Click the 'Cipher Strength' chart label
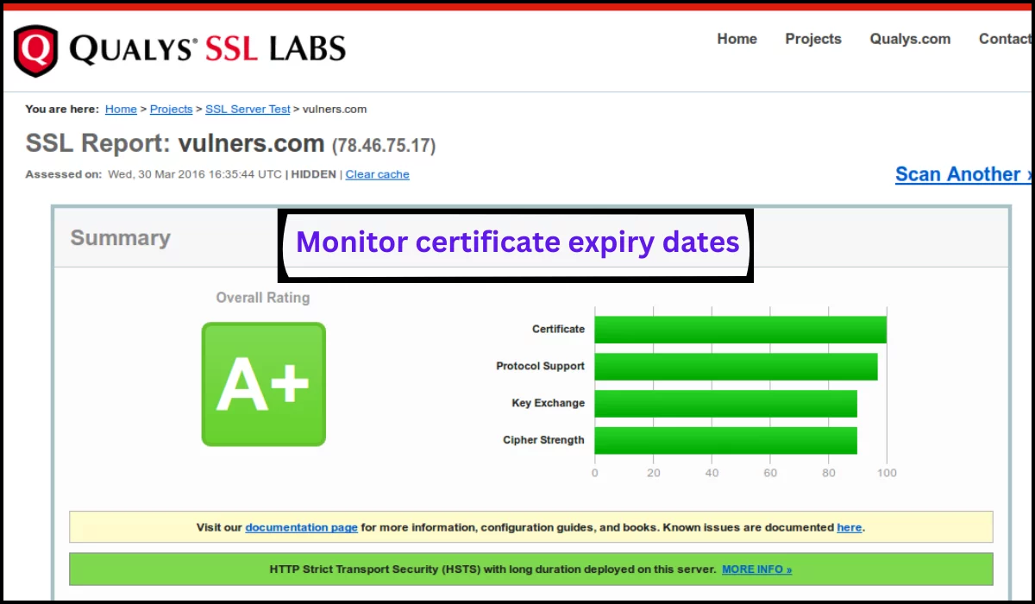Image resolution: width=1035 pixels, height=604 pixels. coord(543,440)
